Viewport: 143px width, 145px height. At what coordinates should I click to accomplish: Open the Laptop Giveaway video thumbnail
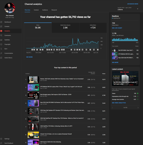tap(33, 135)
